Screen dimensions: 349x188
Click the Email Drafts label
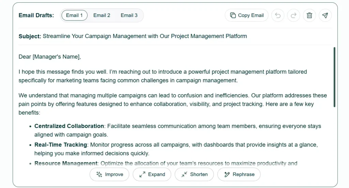pyautogui.click(x=36, y=15)
